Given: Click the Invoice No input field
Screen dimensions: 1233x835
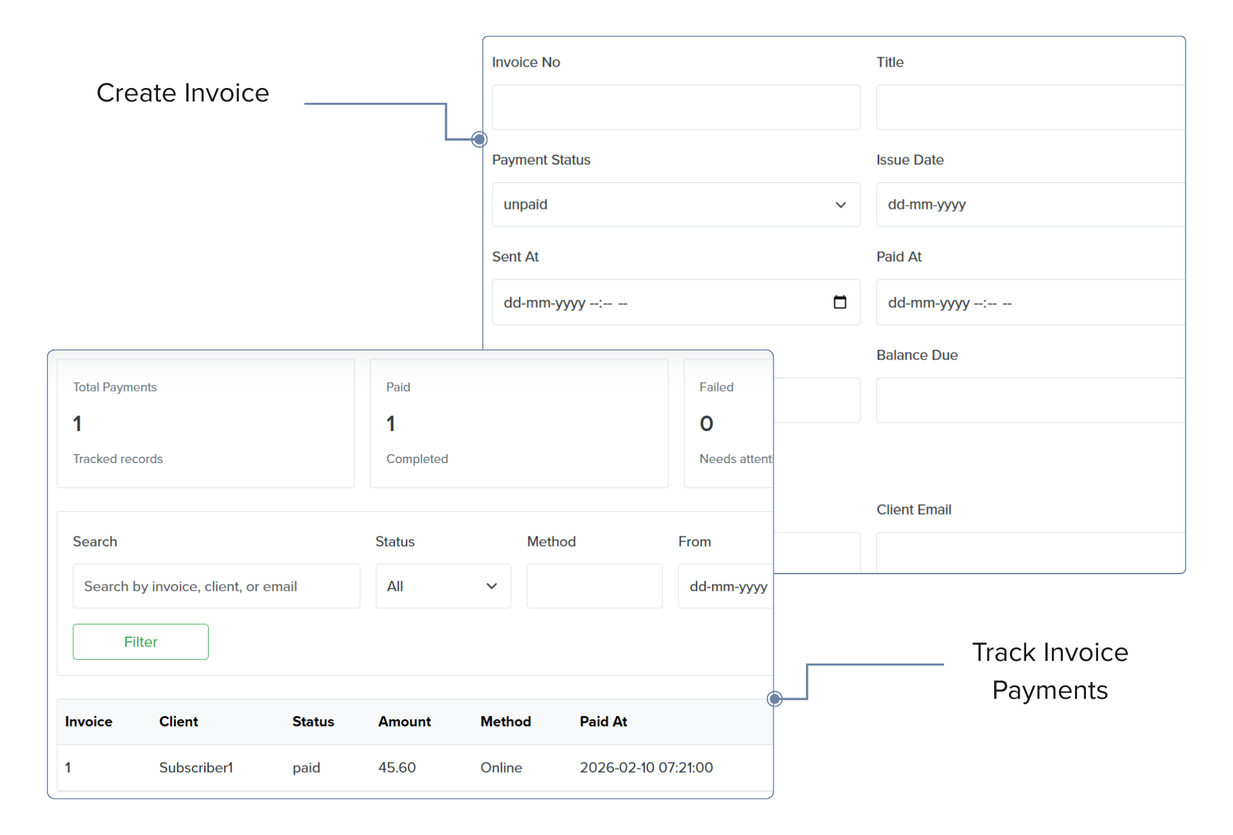Looking at the screenshot, I should 676,107.
